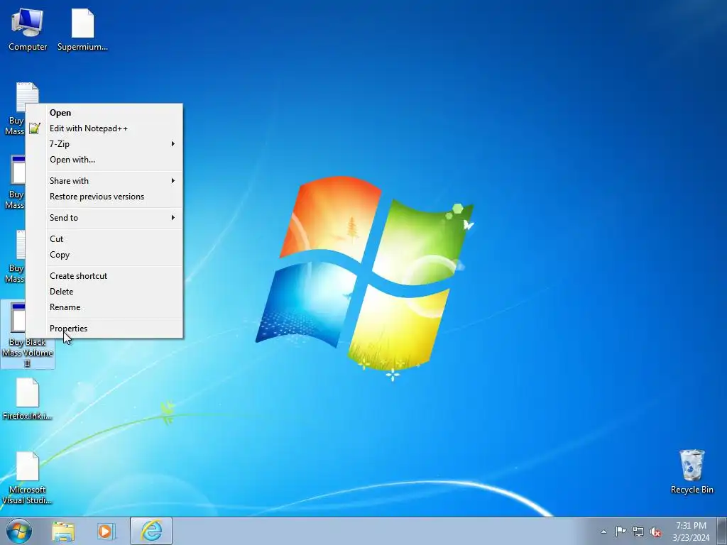
Task: Click the Notepad++ icon in the menu
Action: point(34,128)
